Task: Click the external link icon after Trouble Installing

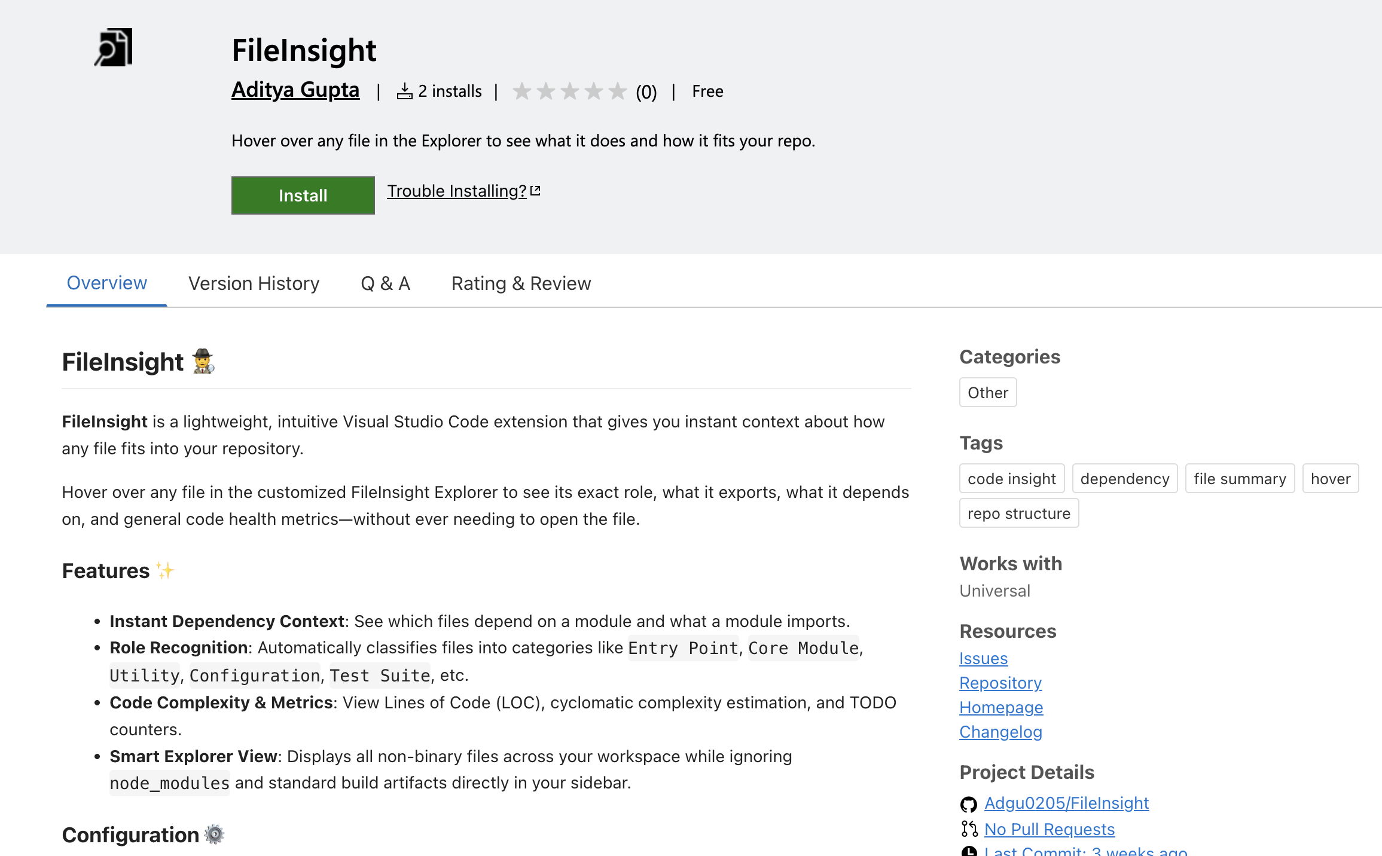Action: click(536, 191)
